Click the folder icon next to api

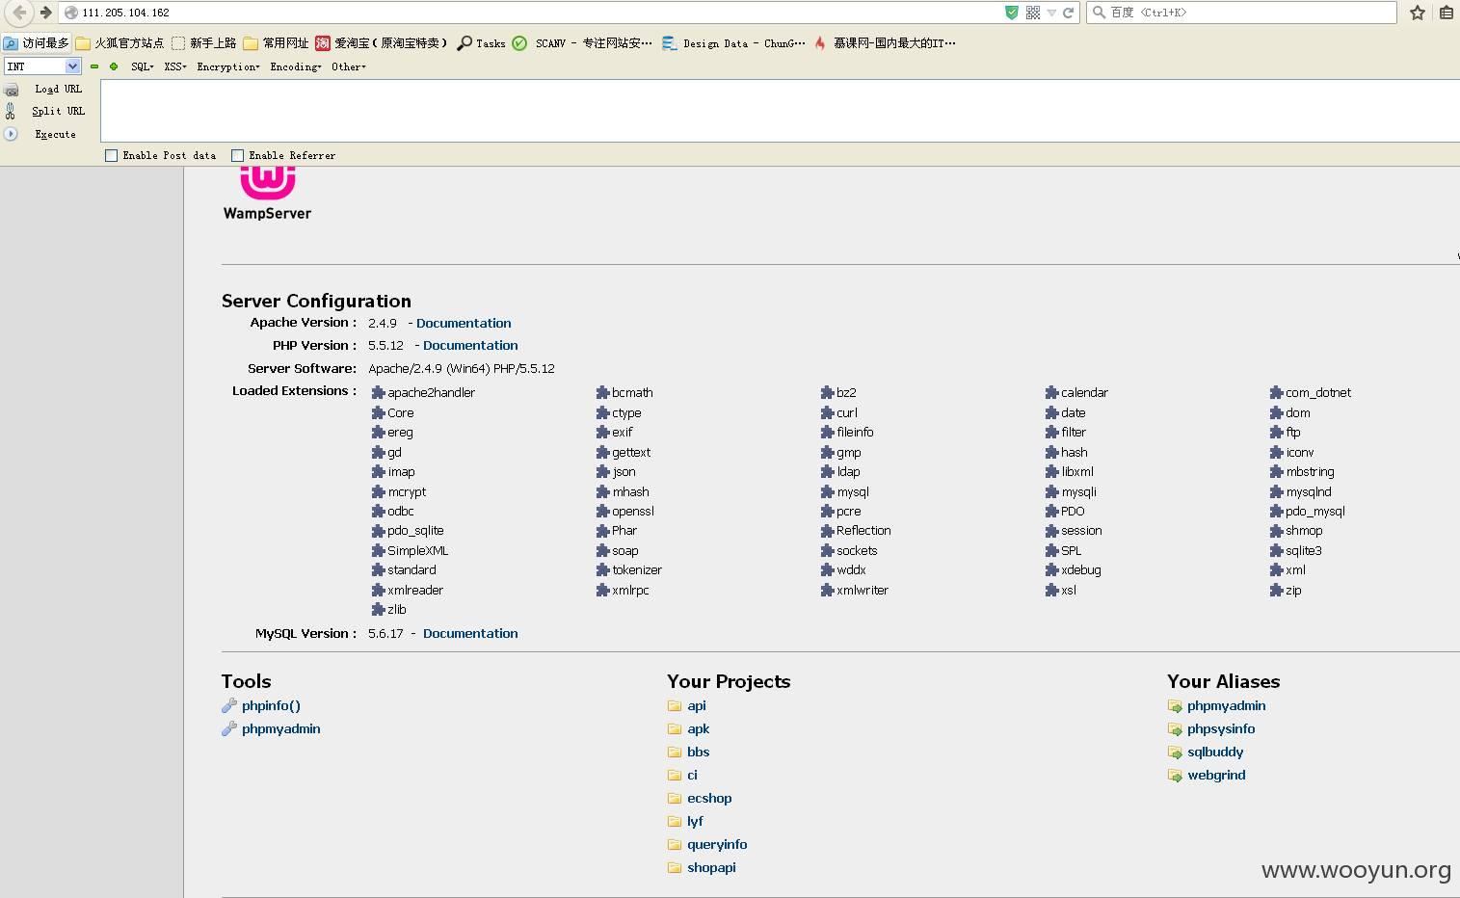675,705
